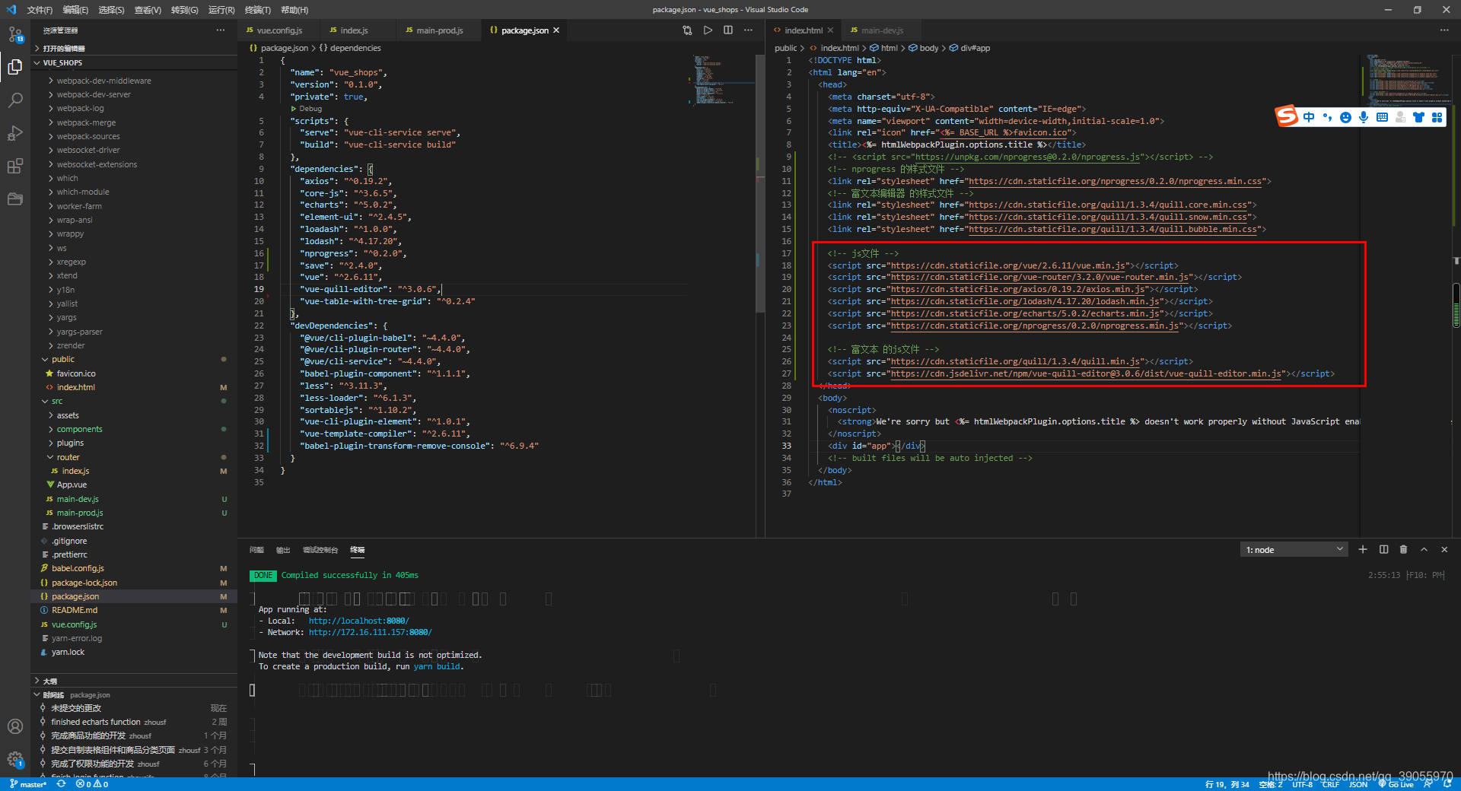Click the Debug code lens above scripts
This screenshot has width=1461, height=791.
click(x=310, y=109)
